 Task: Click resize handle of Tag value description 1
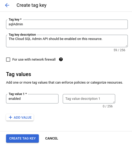pos(114,102)
